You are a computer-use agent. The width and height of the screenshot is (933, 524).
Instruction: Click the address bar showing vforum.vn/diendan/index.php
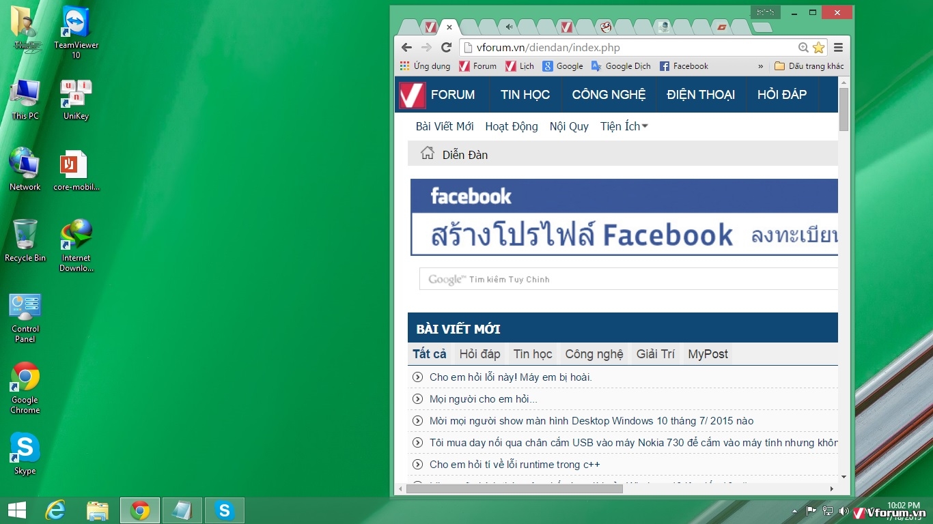[x=628, y=48]
